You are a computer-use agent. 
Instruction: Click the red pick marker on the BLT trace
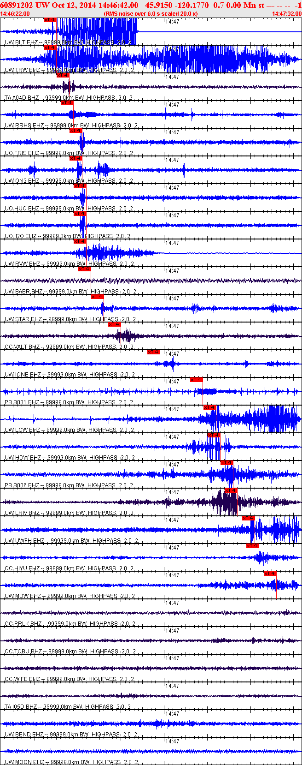point(50,20)
